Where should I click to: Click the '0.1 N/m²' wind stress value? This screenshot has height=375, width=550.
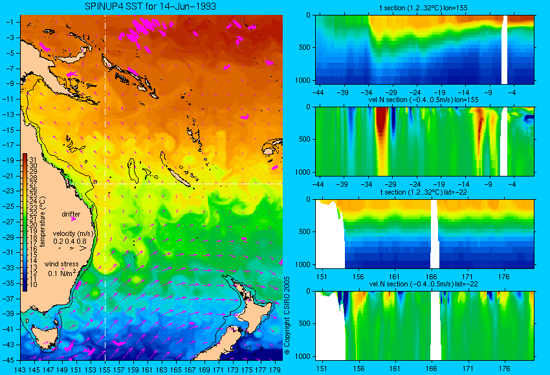tap(61, 273)
